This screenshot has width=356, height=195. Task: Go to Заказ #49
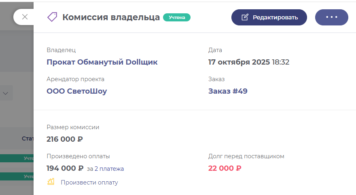[228, 91]
